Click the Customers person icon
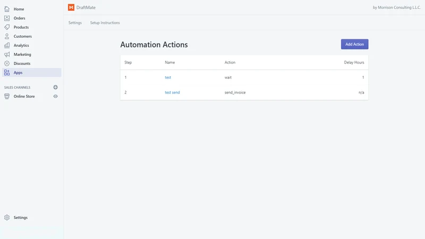This screenshot has height=239, width=425. [7, 36]
